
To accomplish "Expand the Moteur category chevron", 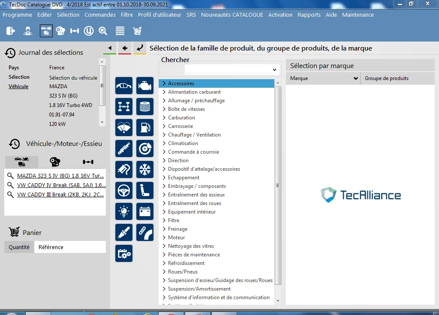I will point(164,237).
